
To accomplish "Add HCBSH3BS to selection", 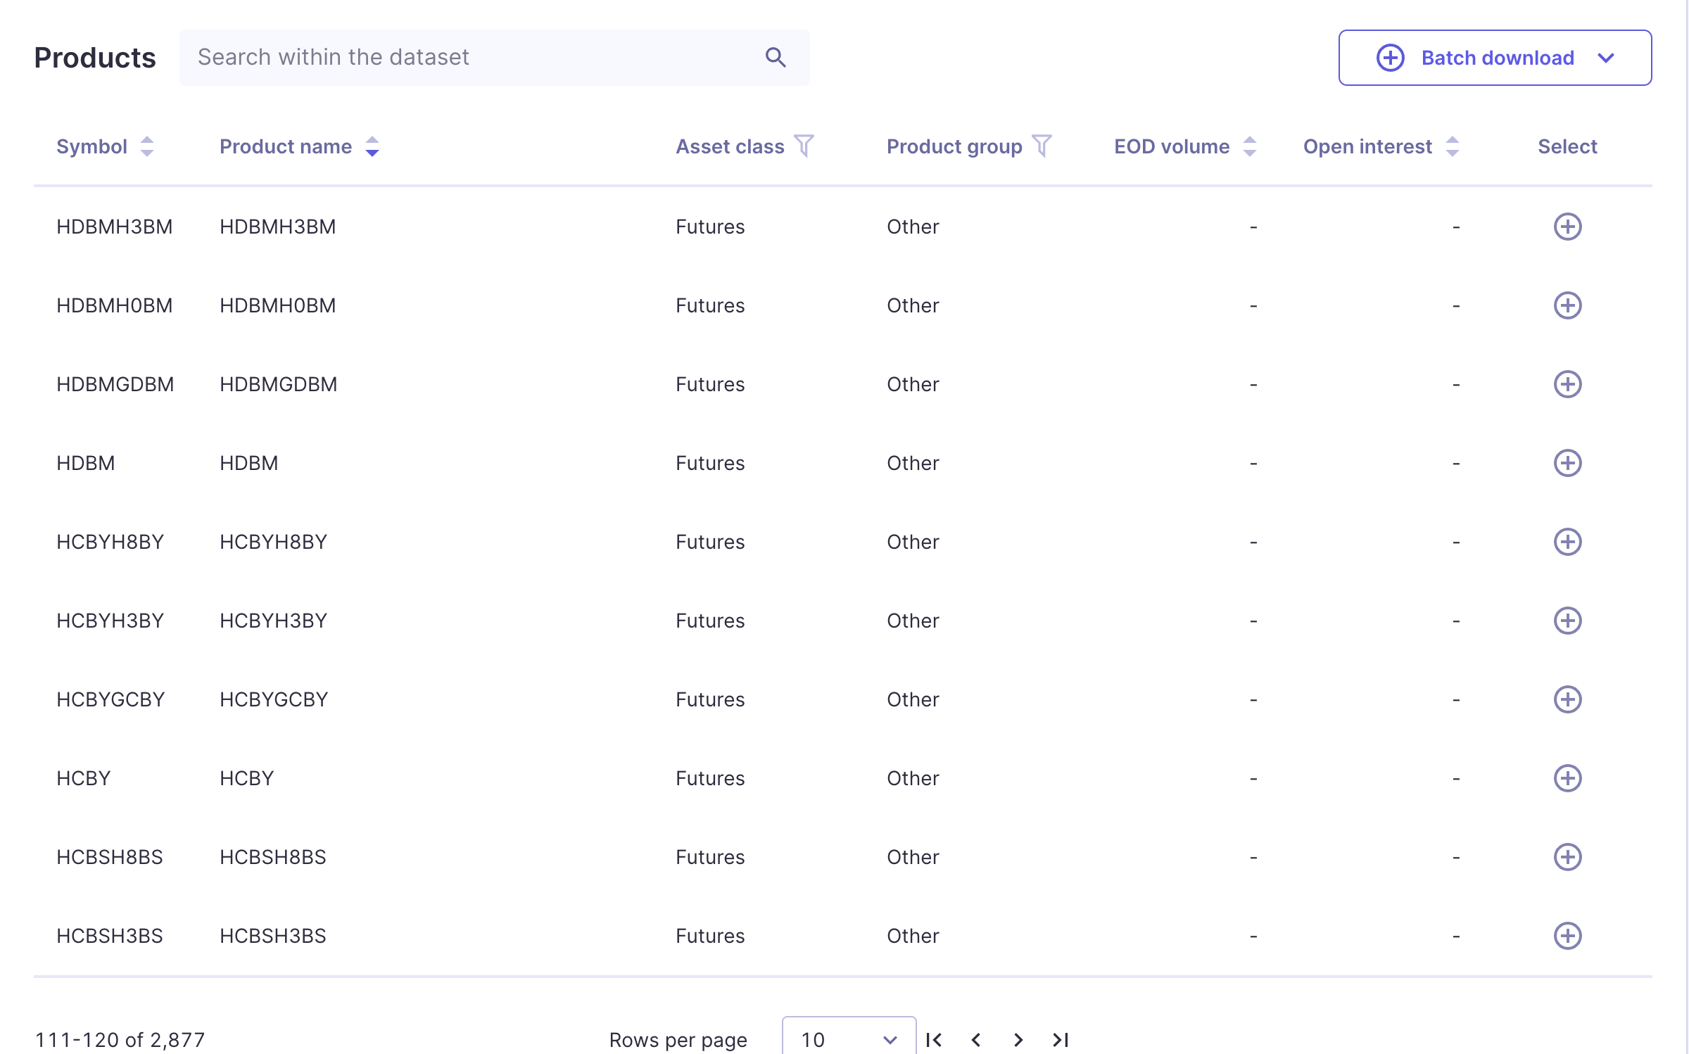I will pos(1567,936).
